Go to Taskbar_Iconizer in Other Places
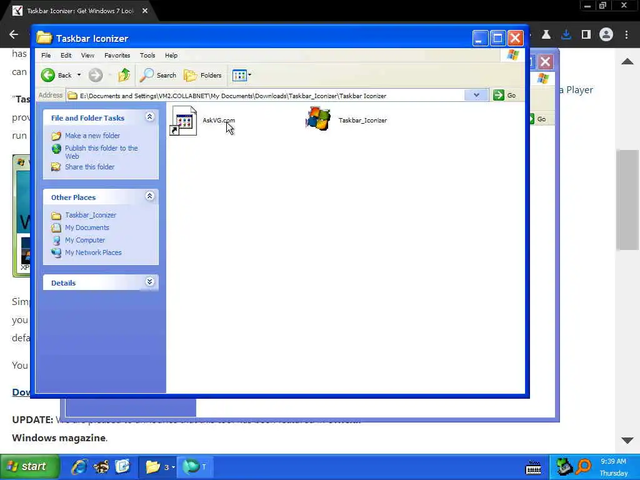The width and height of the screenshot is (640, 480). click(x=91, y=215)
